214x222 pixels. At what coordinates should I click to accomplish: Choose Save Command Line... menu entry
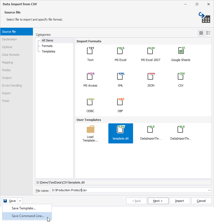pyautogui.click(x=27, y=216)
